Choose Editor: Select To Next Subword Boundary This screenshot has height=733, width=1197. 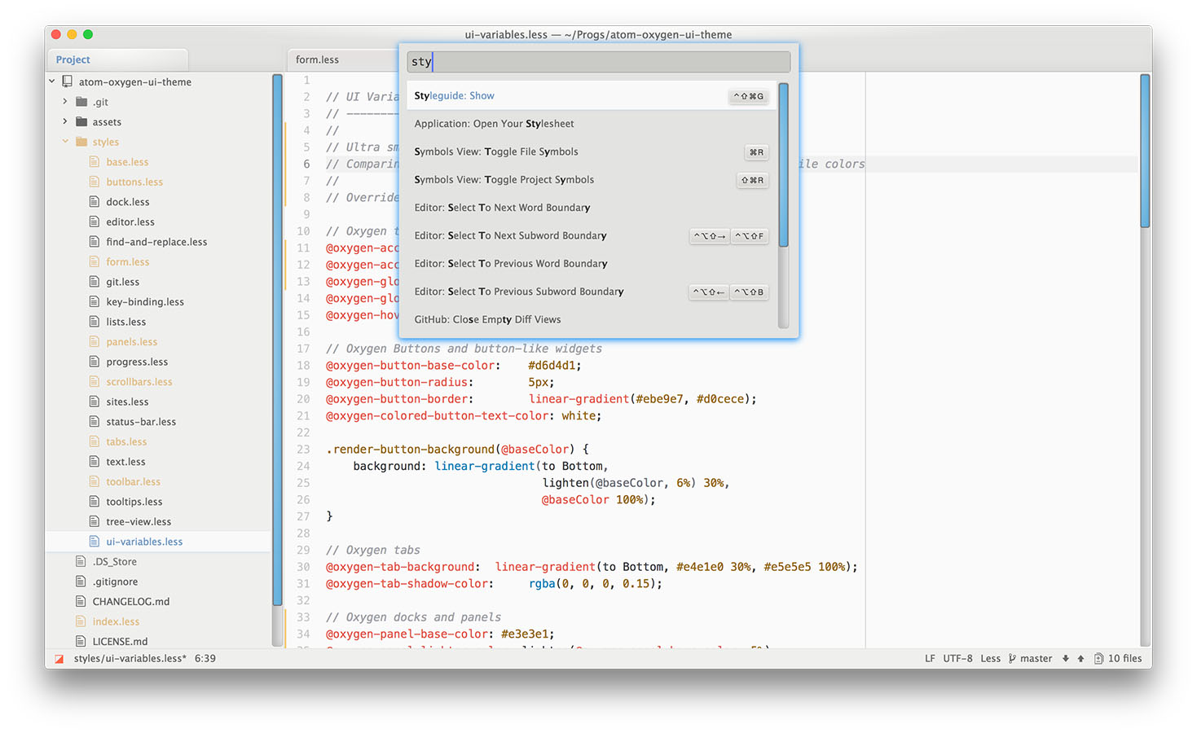click(592, 235)
